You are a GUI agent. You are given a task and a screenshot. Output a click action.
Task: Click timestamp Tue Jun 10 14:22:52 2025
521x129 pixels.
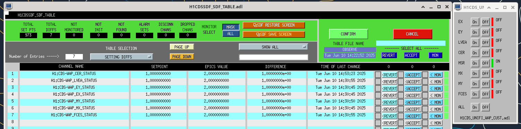350,55
